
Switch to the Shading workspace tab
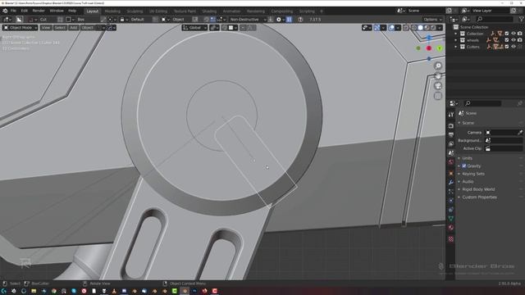click(x=209, y=11)
